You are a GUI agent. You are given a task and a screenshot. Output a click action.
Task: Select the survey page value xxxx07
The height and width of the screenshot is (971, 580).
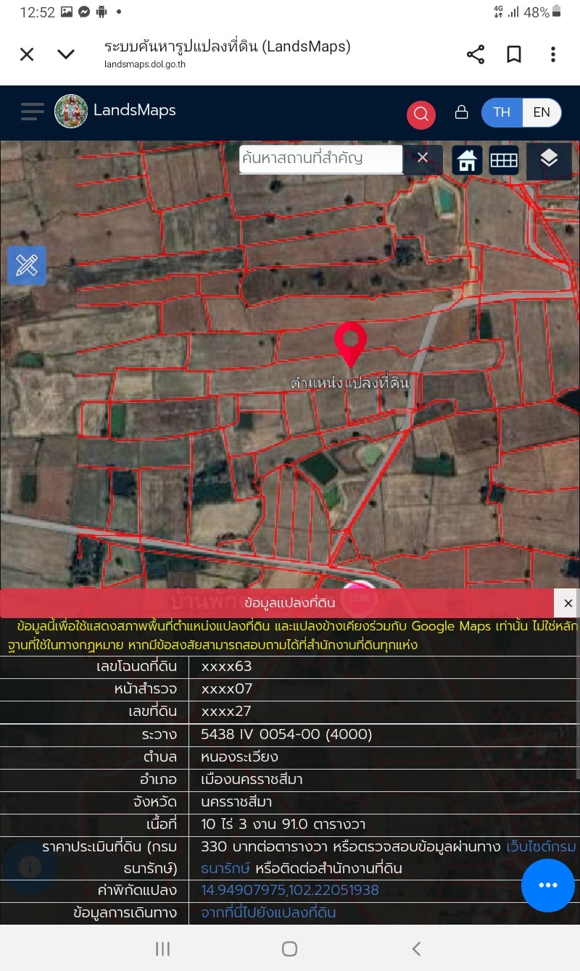pos(226,689)
